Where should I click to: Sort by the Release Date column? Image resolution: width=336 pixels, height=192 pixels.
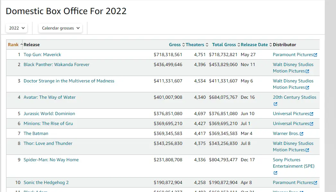coord(254,45)
